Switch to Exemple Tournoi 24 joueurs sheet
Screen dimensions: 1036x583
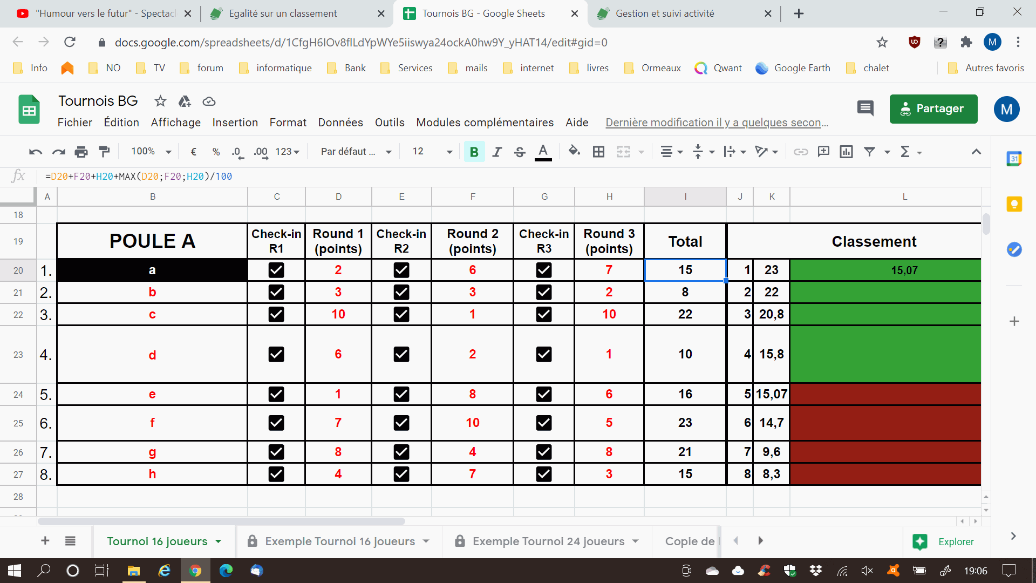tap(548, 541)
